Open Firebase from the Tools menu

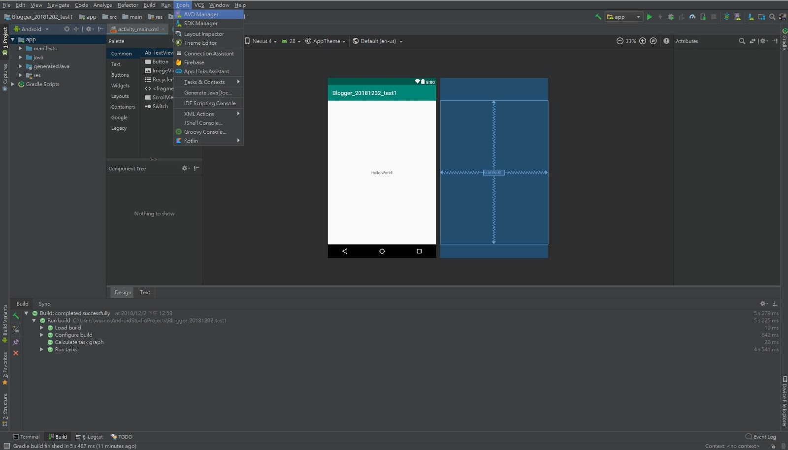(209, 62)
